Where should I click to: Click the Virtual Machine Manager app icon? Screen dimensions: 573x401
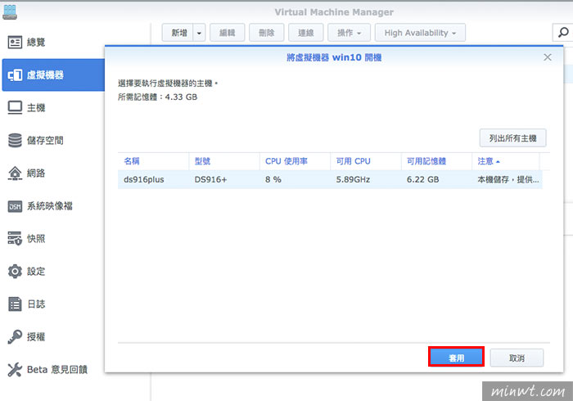point(10,12)
